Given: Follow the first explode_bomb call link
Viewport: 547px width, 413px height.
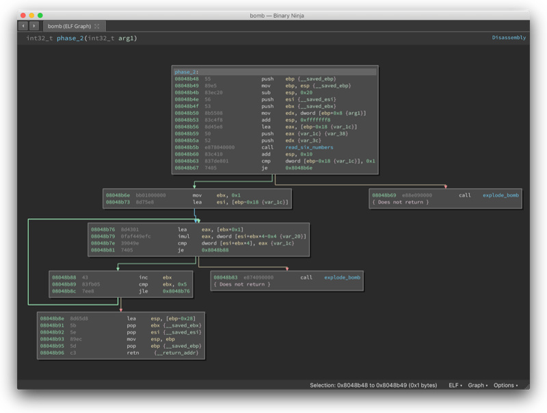Looking at the screenshot, I should pos(501,196).
